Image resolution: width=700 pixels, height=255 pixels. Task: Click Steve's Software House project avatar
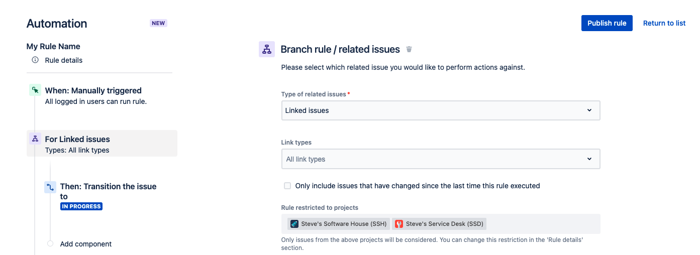point(294,224)
